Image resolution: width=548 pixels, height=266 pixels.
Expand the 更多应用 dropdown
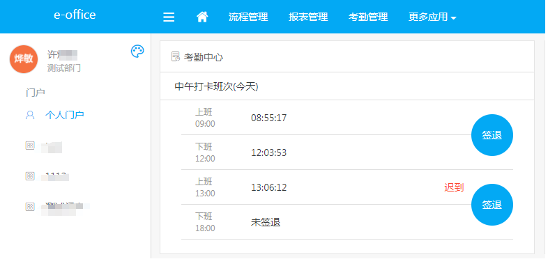(432, 17)
